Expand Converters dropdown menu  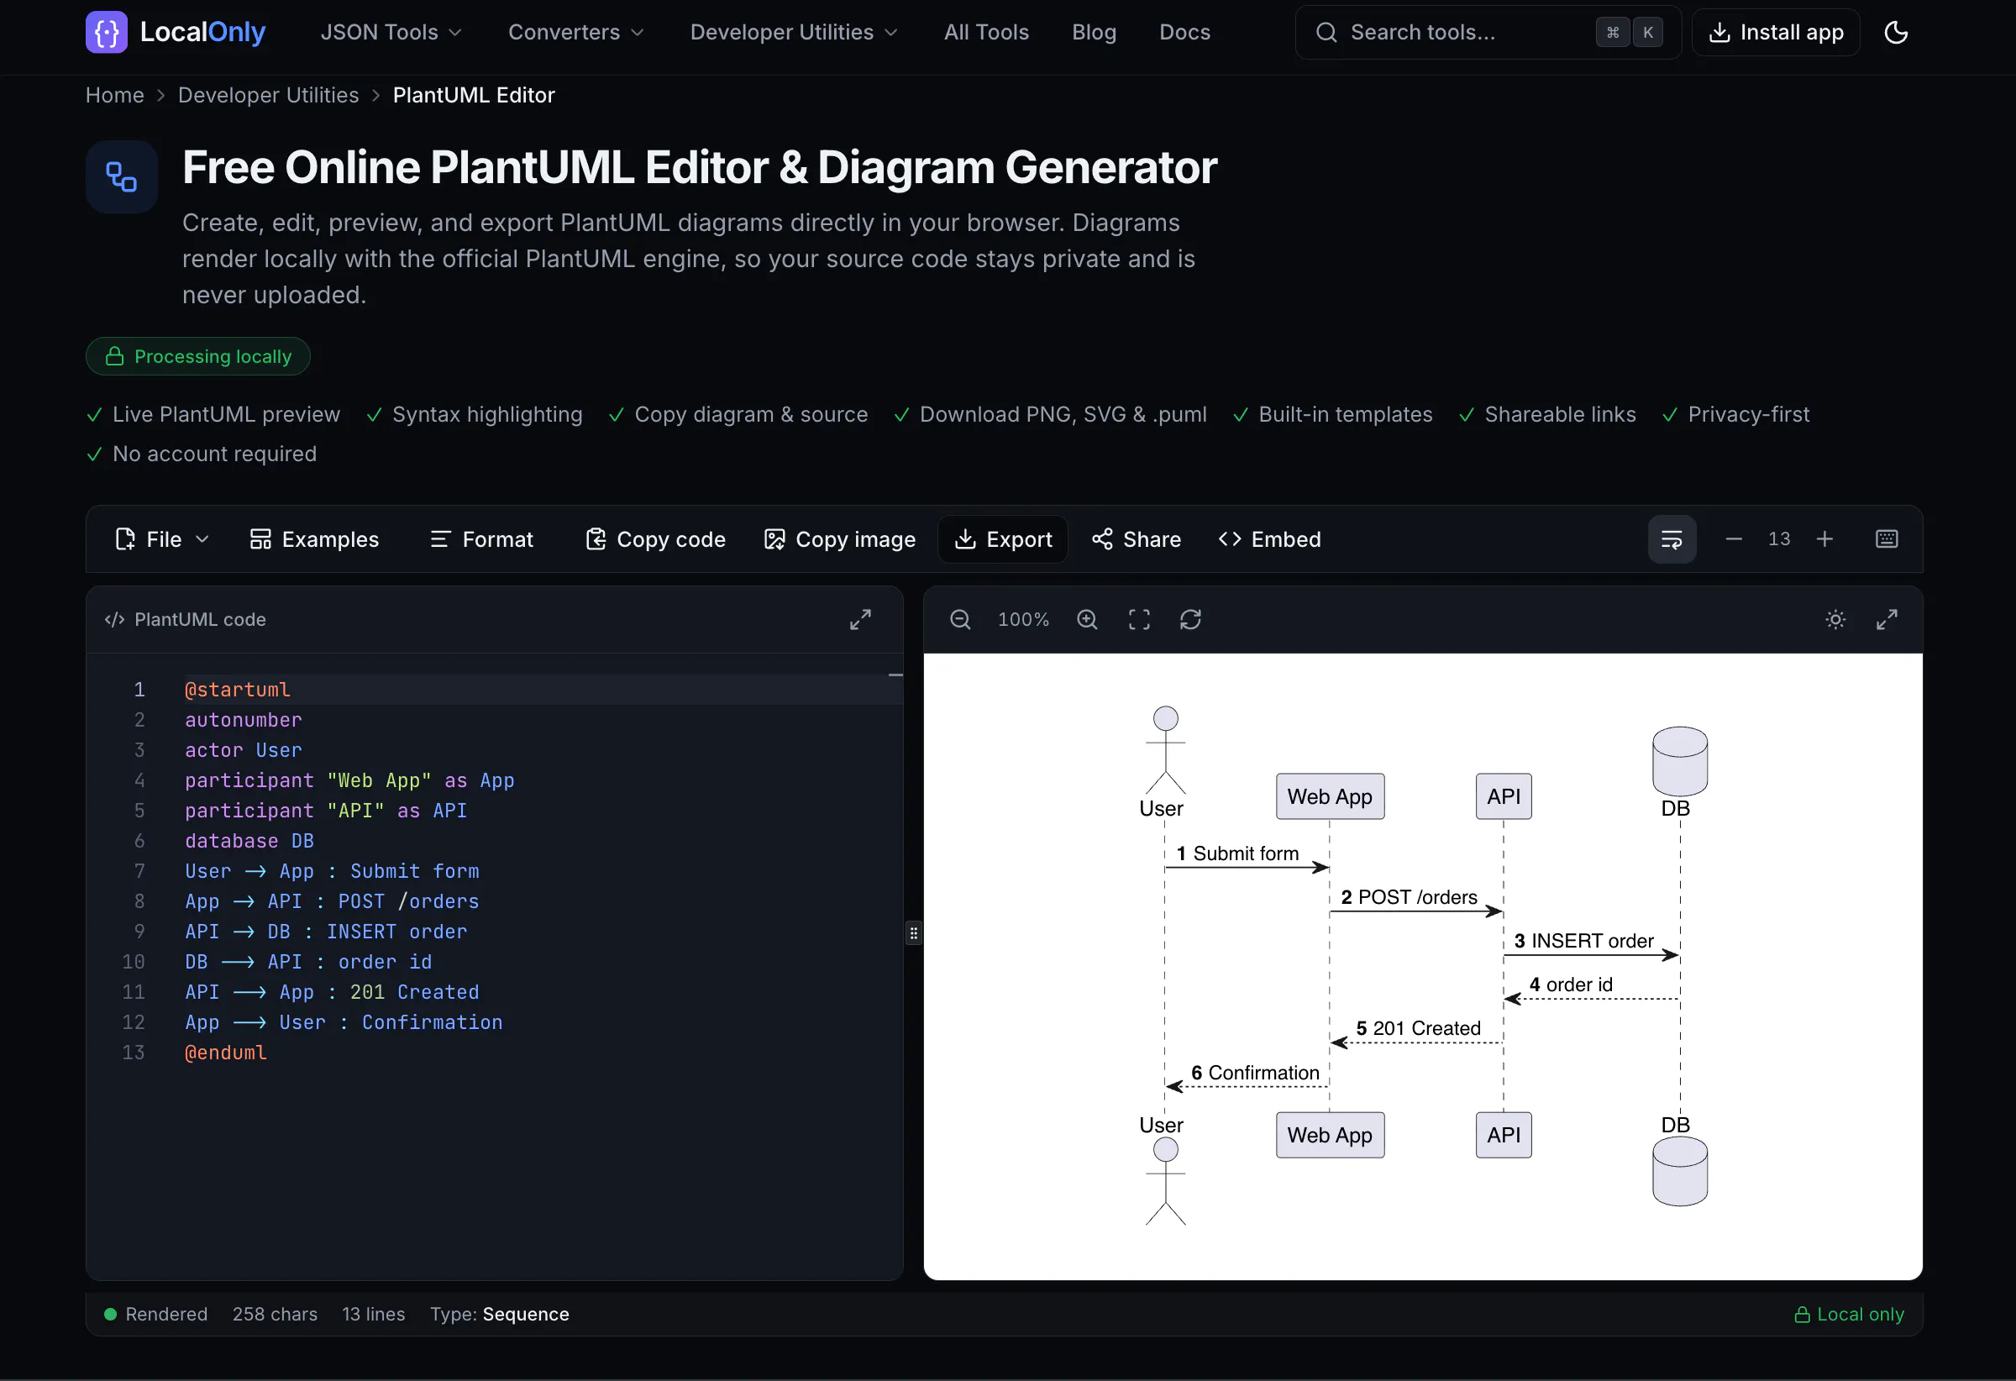coord(576,32)
